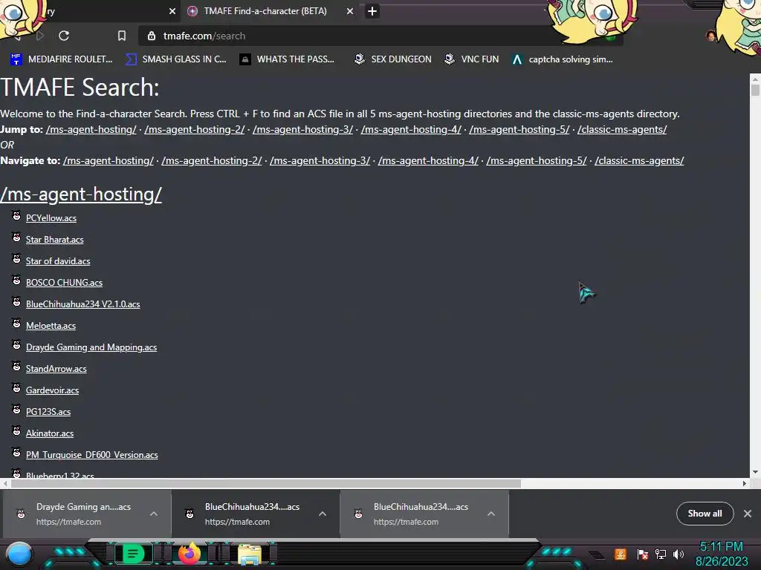Click the agent icon beside Akinator.acs

point(16,431)
